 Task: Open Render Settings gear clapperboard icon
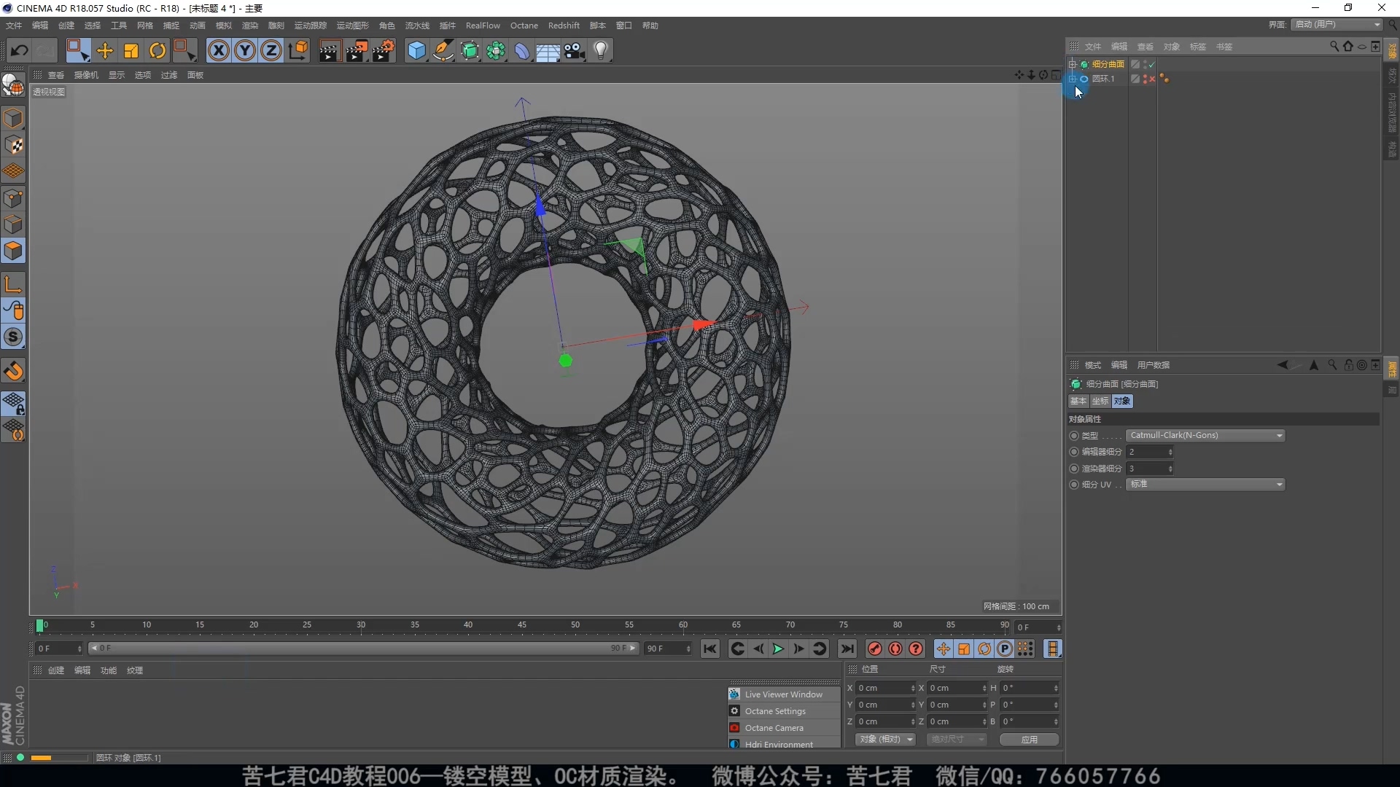pos(384,50)
